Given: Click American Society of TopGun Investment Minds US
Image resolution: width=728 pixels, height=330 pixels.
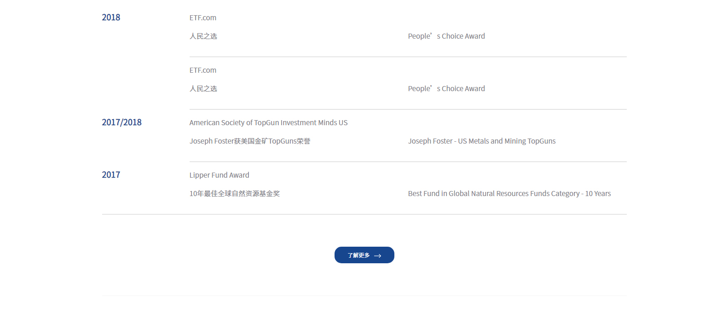Looking at the screenshot, I should pyautogui.click(x=268, y=123).
